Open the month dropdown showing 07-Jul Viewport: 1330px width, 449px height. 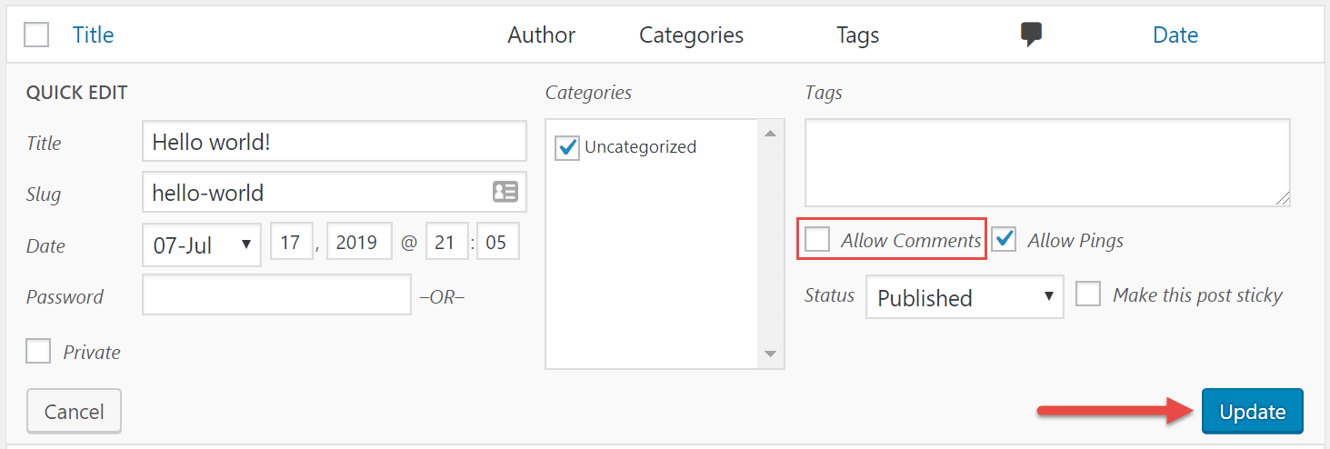pos(202,244)
